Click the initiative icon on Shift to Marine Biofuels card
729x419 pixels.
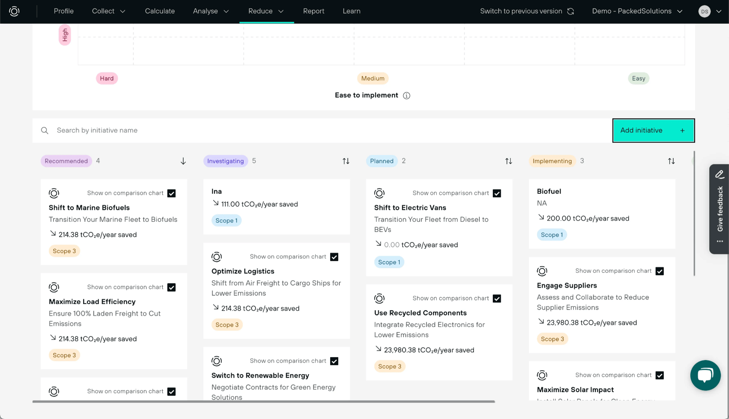54,193
